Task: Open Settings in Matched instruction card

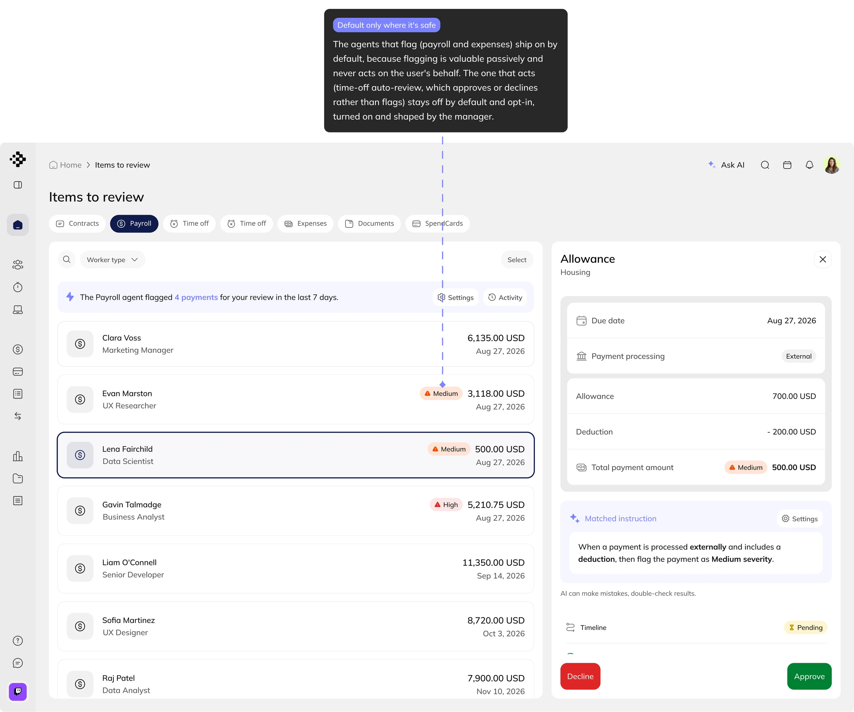Action: 800,519
